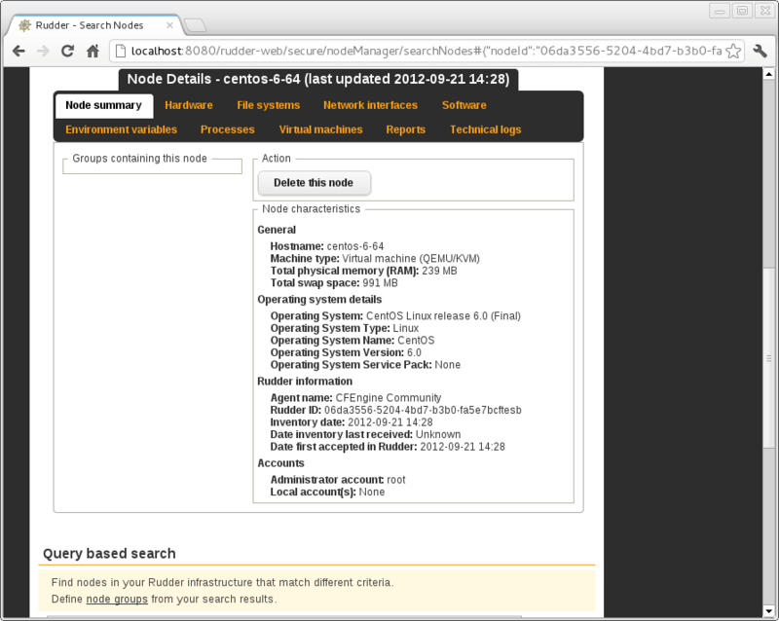Open the browser home page icon
The image size is (779, 621).
(x=93, y=51)
